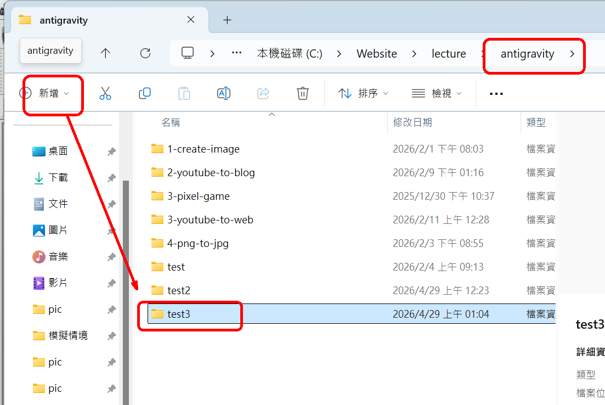Click the Share icon in toolbar
This screenshot has width=605, height=405.
pos(263,93)
